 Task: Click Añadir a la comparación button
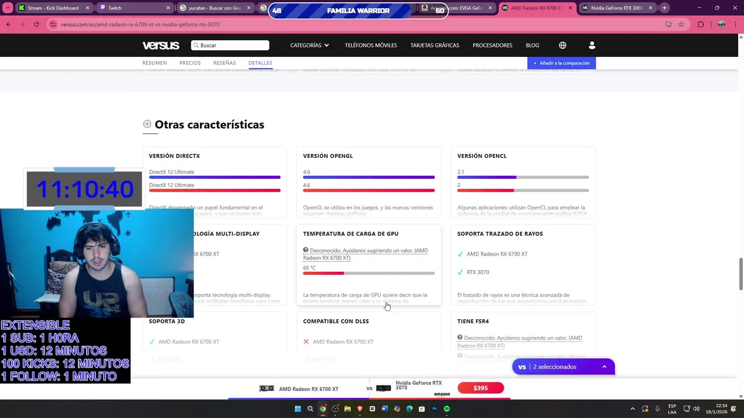point(561,63)
